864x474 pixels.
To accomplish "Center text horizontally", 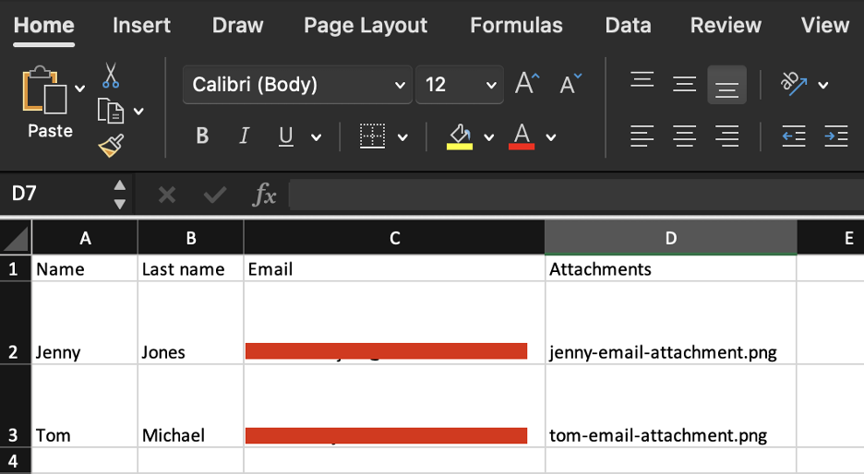I will pos(684,136).
